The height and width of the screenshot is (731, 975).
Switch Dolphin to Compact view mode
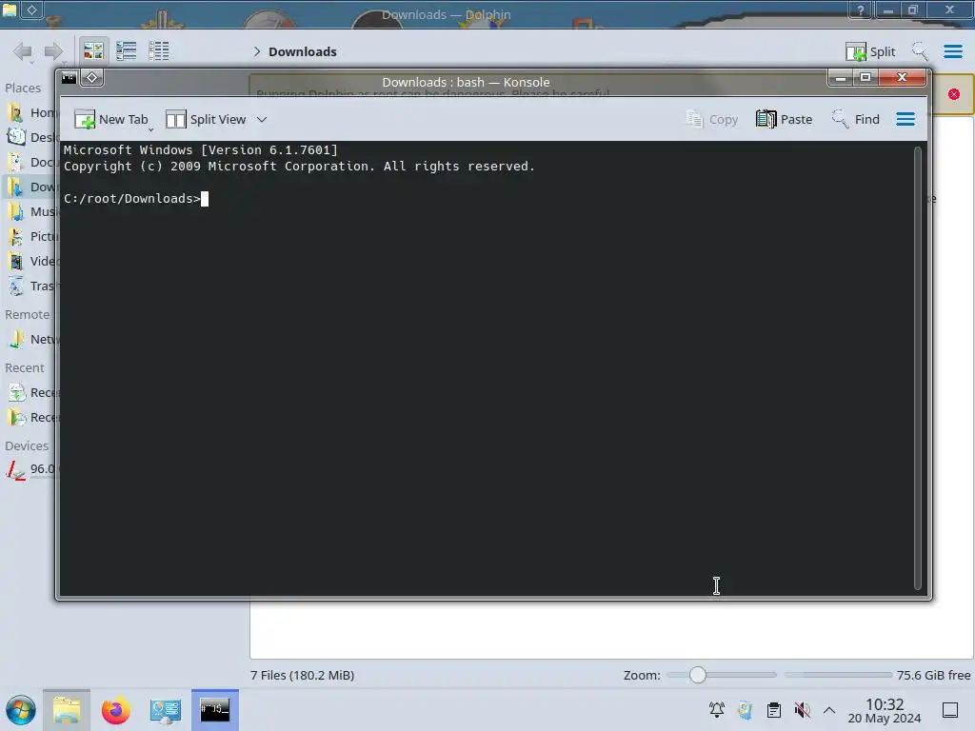[x=127, y=51]
